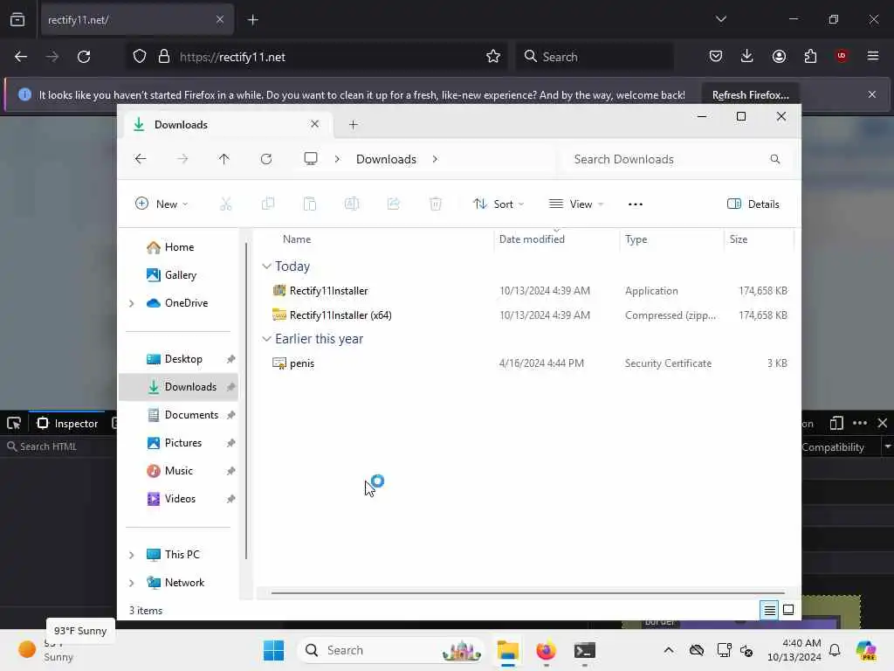
Task: Click the Save to Pocket icon
Action: pyautogui.click(x=716, y=56)
